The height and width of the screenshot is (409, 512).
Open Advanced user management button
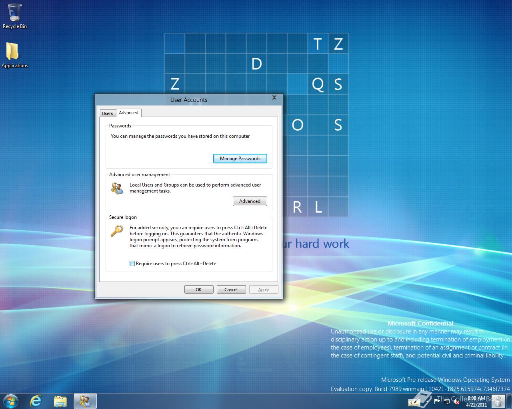pyautogui.click(x=250, y=201)
